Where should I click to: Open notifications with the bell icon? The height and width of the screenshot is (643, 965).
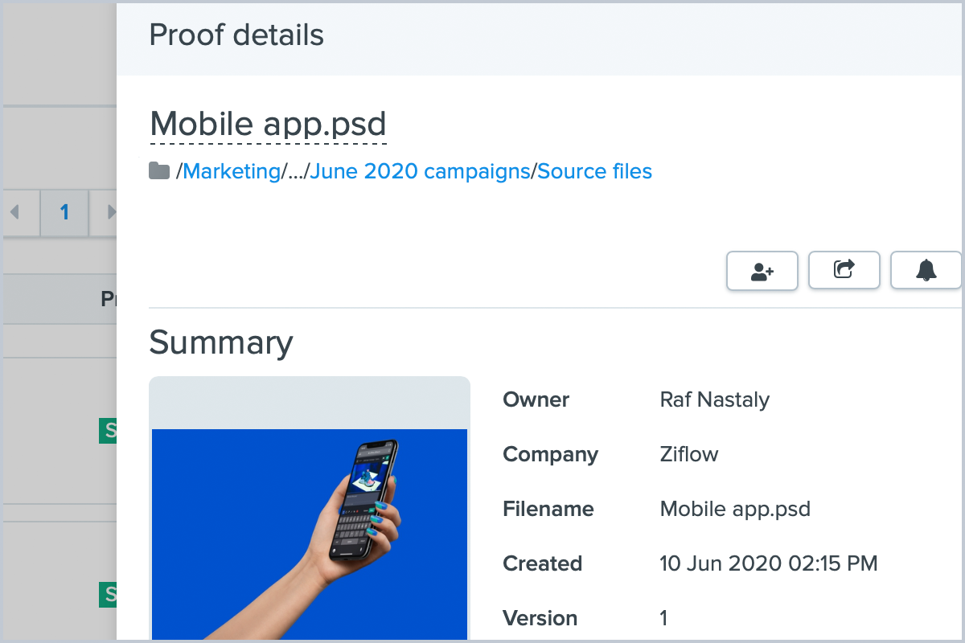click(x=926, y=271)
